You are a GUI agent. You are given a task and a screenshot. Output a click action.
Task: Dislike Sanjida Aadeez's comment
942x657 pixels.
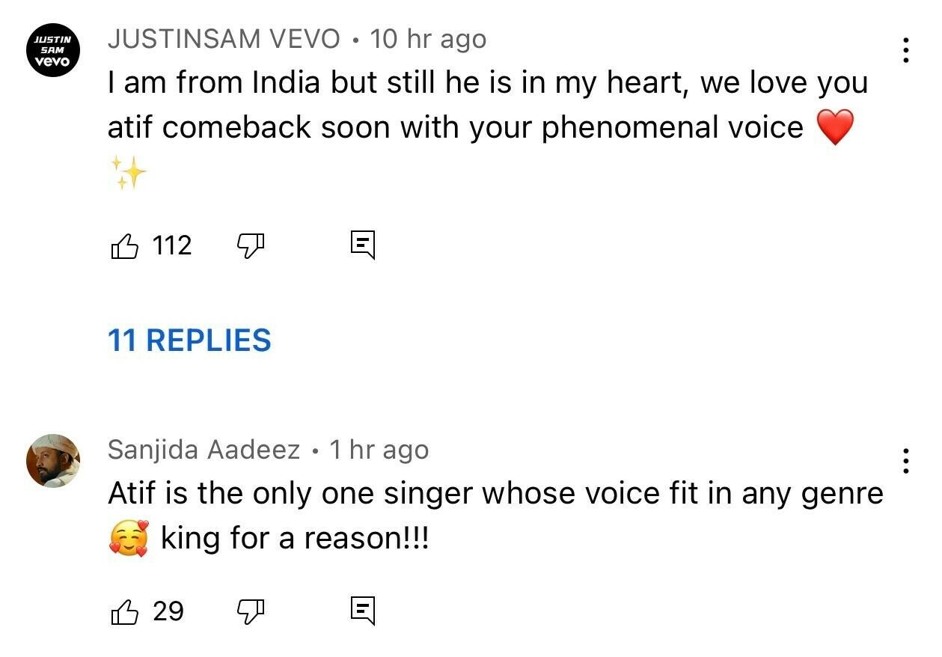[x=251, y=612]
